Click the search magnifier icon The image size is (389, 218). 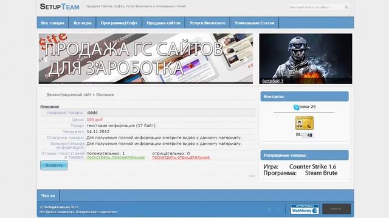click(346, 7)
